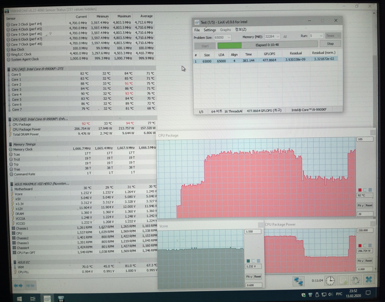Open the Graphs menu in LinX
385x302 pixels.
click(225, 30)
